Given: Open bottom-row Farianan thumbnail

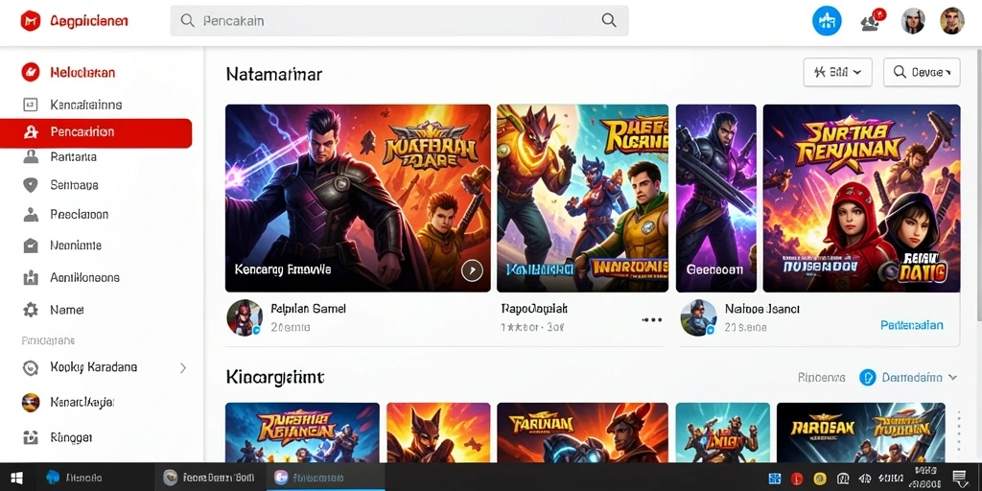Looking at the screenshot, I should [582, 433].
